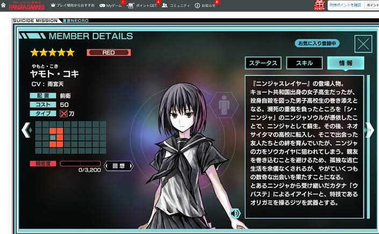Go to previous member with left arrow
The height and width of the screenshot is (234, 379).
[x=25, y=130]
